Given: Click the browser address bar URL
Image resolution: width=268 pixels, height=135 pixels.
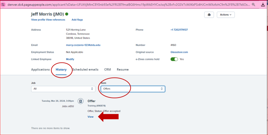Looking at the screenshot, I should click(127, 5).
